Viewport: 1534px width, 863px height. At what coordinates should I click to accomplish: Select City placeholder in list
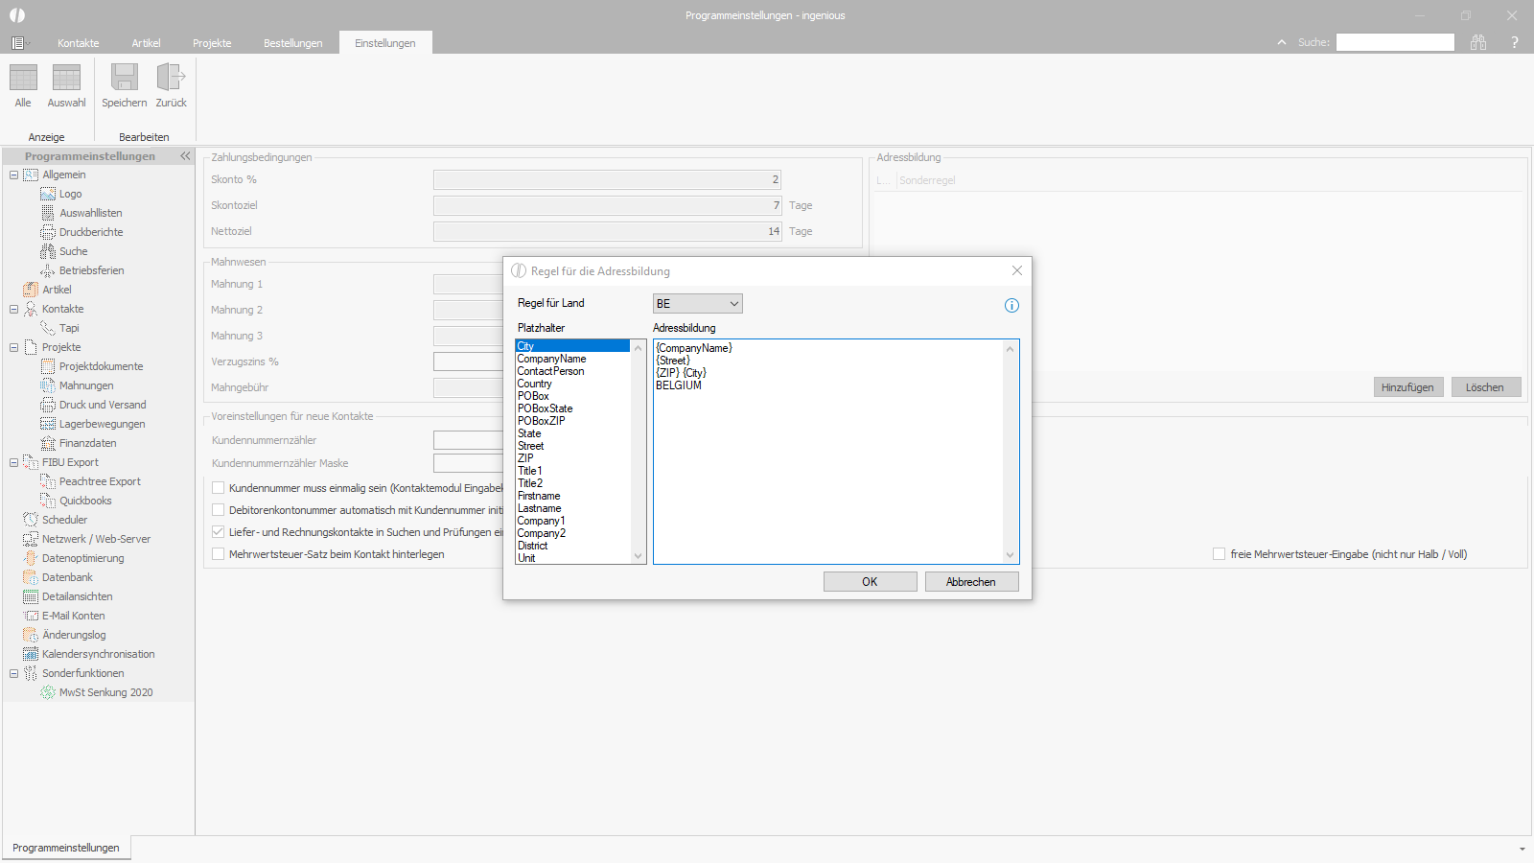point(572,346)
